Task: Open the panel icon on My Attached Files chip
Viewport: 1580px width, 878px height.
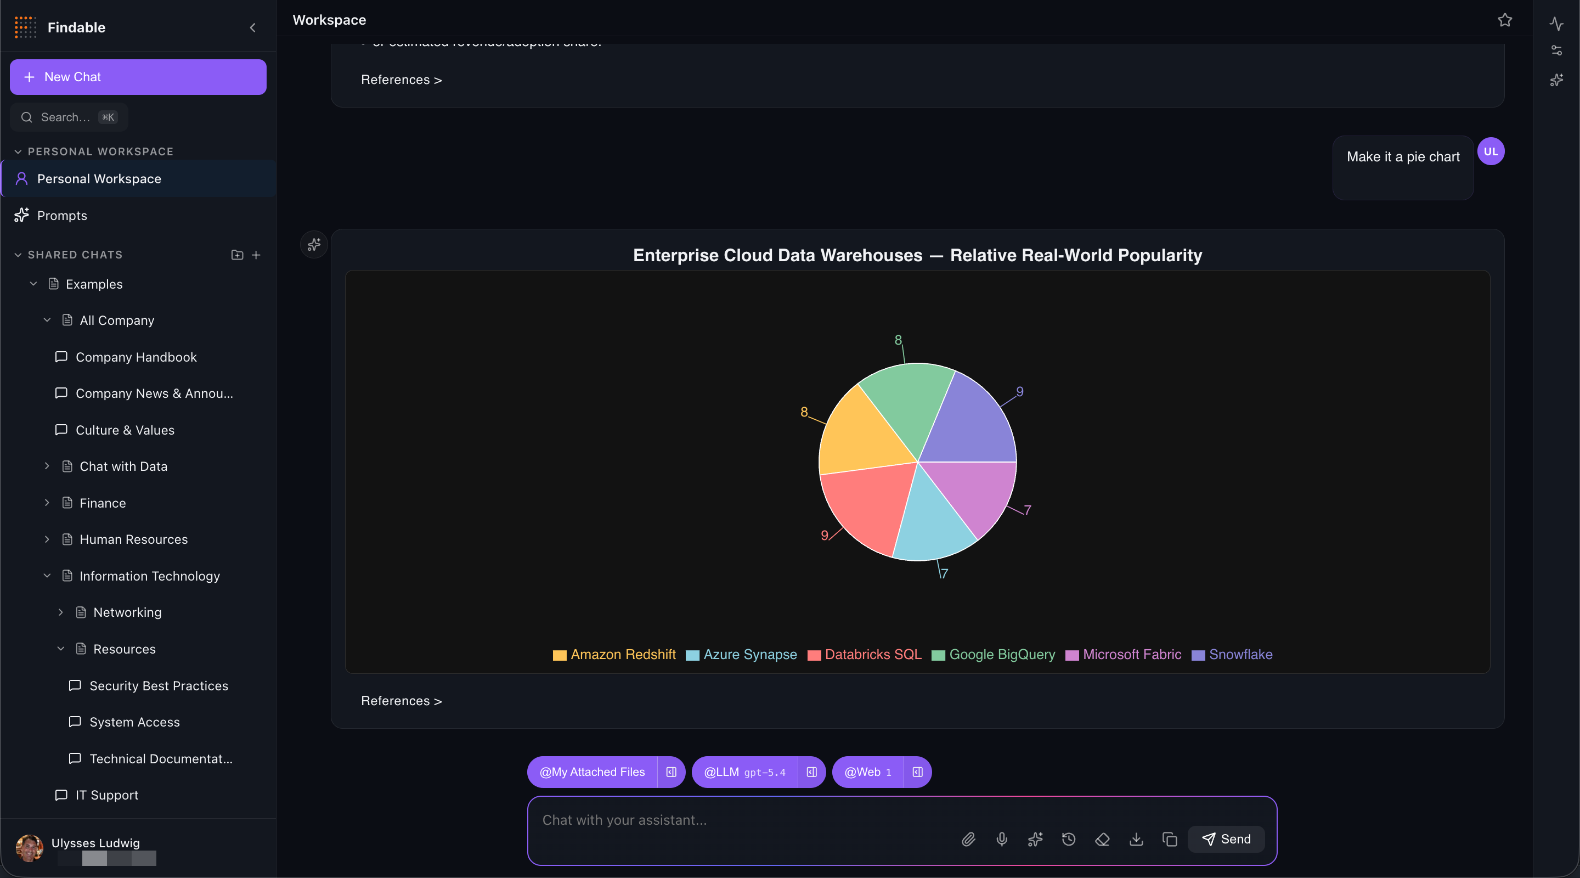Action: pyautogui.click(x=672, y=772)
